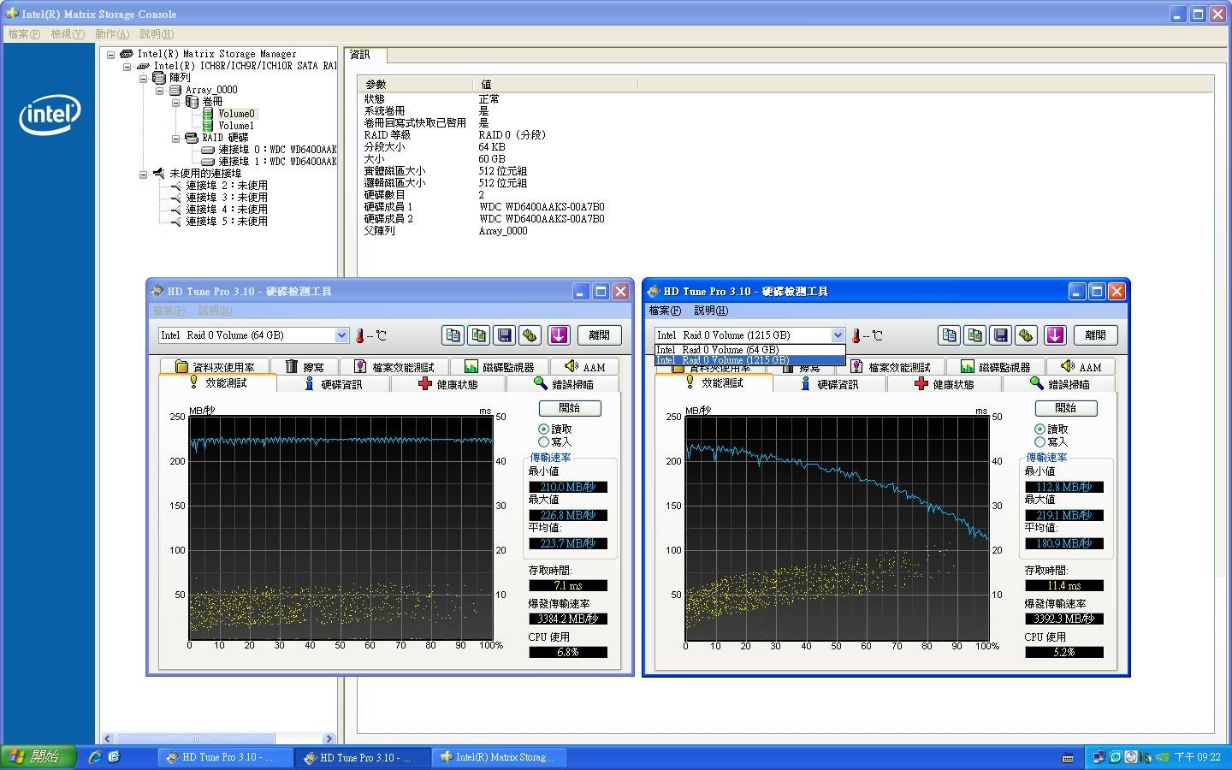Viewport: 1232px width, 770px height.
Task: Click network monitor tray icon
Action: (x=1099, y=757)
